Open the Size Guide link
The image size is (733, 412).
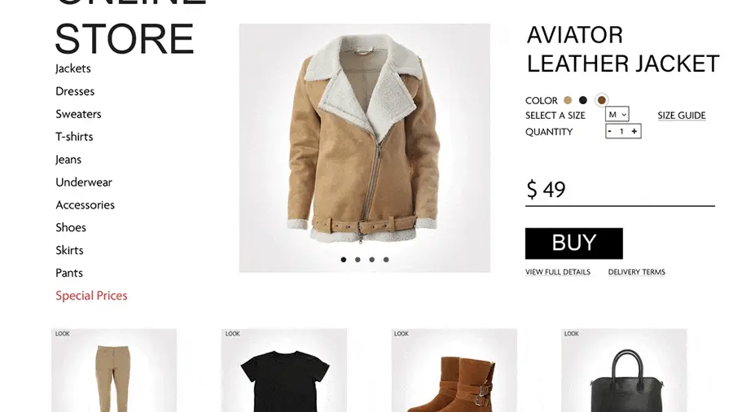point(682,116)
